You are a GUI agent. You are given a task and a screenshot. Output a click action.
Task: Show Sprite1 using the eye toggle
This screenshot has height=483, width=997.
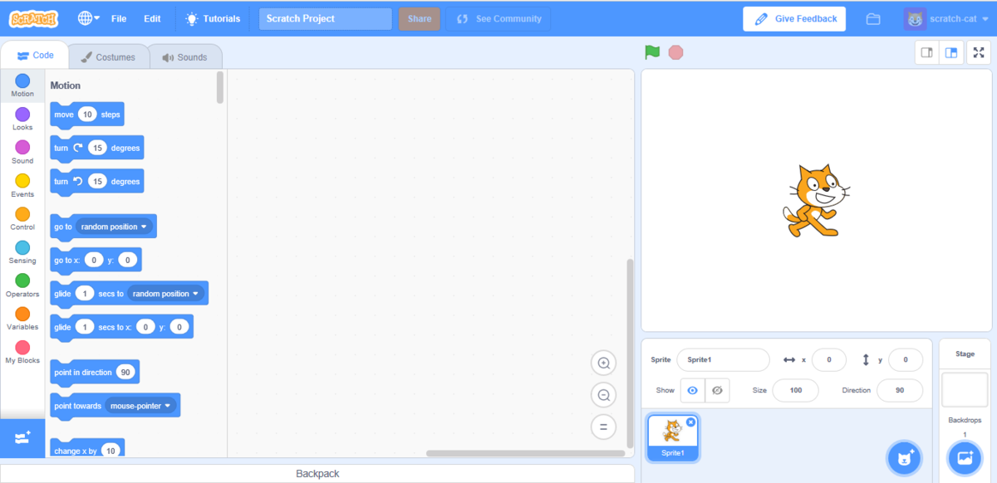coord(692,390)
